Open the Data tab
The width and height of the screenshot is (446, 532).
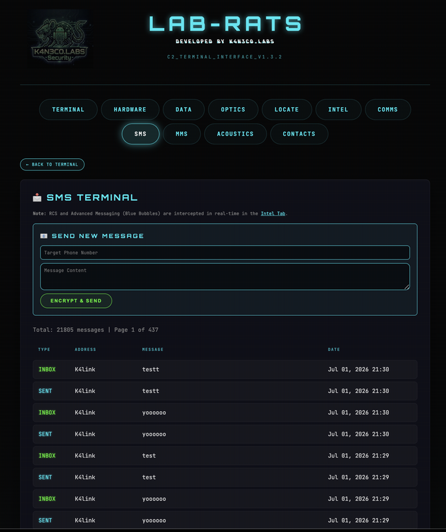click(183, 110)
